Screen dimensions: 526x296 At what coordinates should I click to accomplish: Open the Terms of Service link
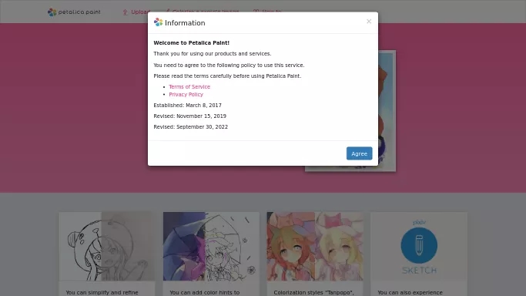tap(189, 86)
